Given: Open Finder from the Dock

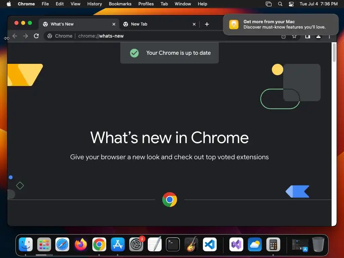Looking at the screenshot, I should (x=26, y=244).
